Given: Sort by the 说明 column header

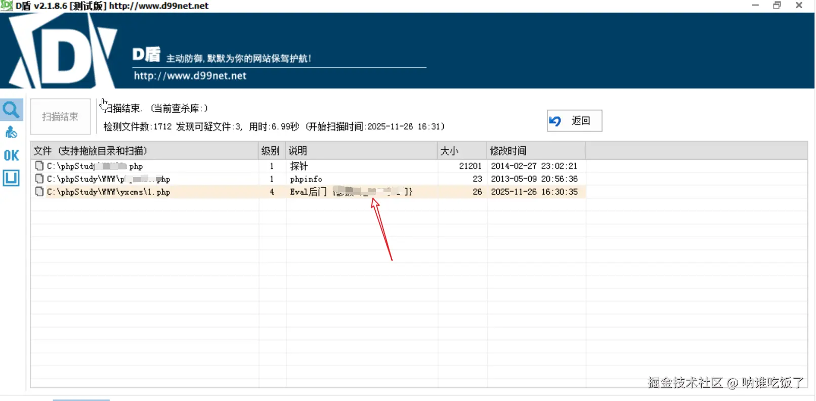Looking at the screenshot, I should (361, 151).
